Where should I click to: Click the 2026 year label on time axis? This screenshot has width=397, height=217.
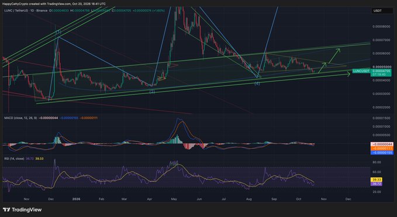click(x=76, y=199)
